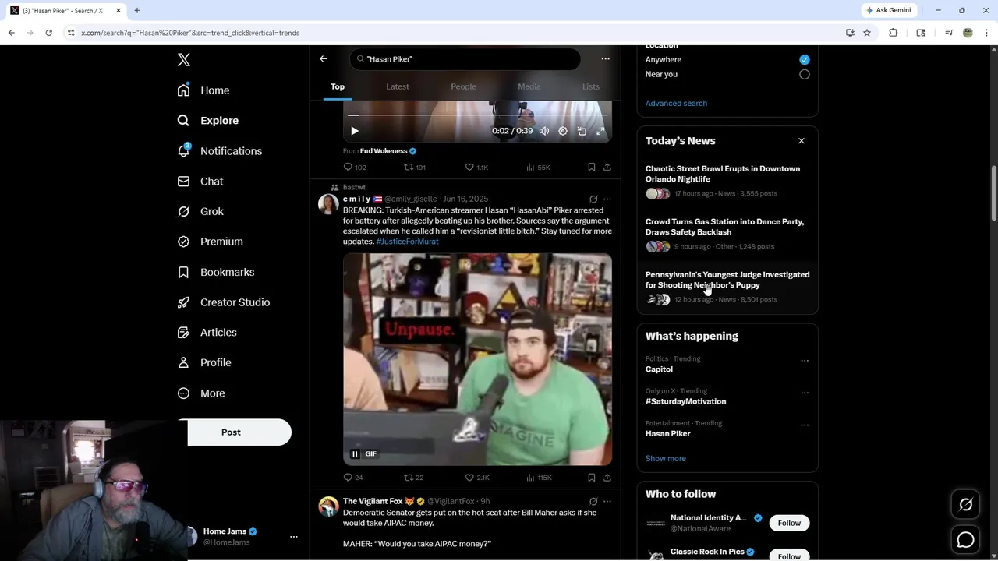
Task: Click the back arrow beside search box
Action: [x=324, y=58]
